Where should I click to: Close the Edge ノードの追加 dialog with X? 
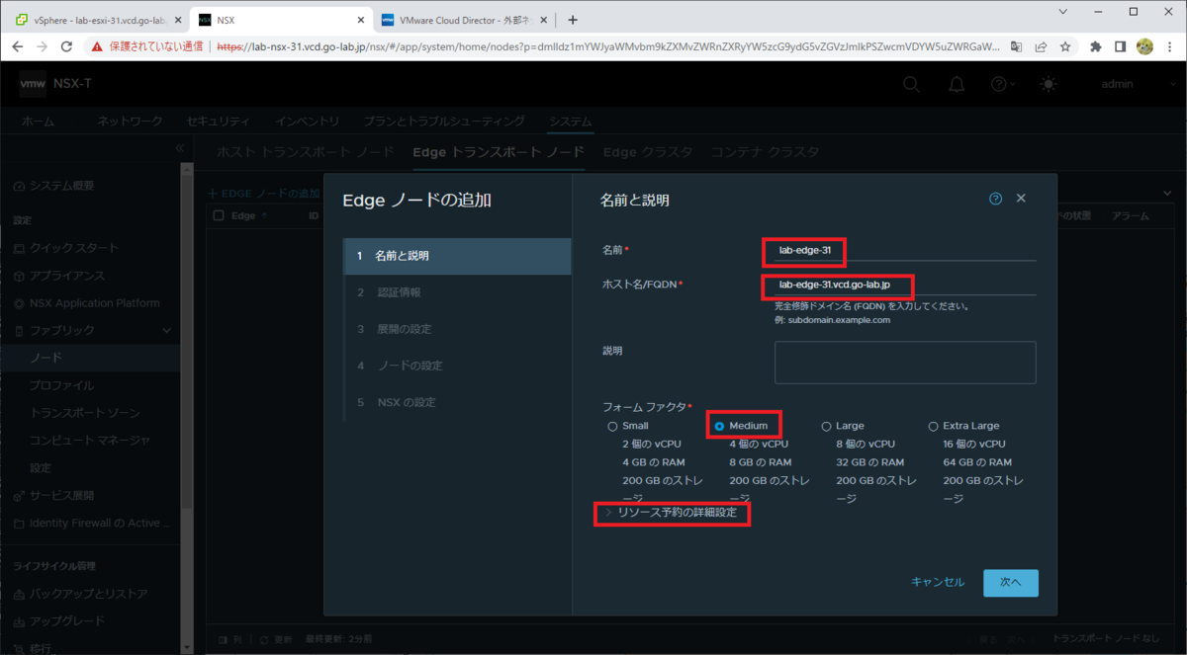click(1021, 199)
